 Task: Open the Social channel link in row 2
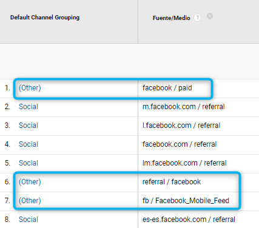29,107
